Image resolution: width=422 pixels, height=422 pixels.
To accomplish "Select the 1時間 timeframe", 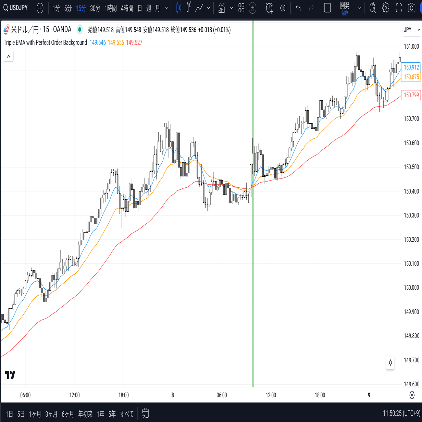I will [110, 8].
